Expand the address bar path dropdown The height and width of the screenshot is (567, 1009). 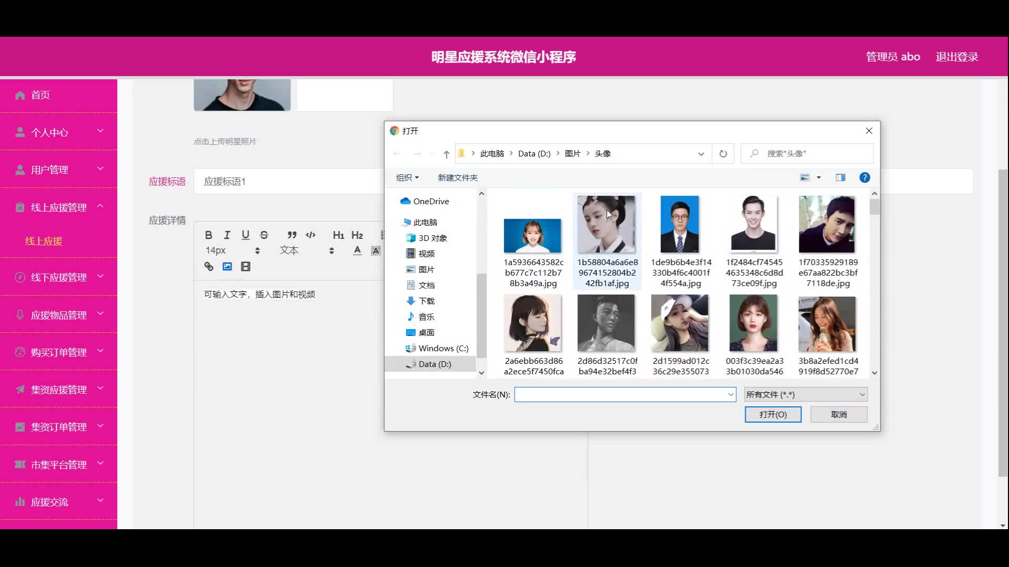point(701,154)
